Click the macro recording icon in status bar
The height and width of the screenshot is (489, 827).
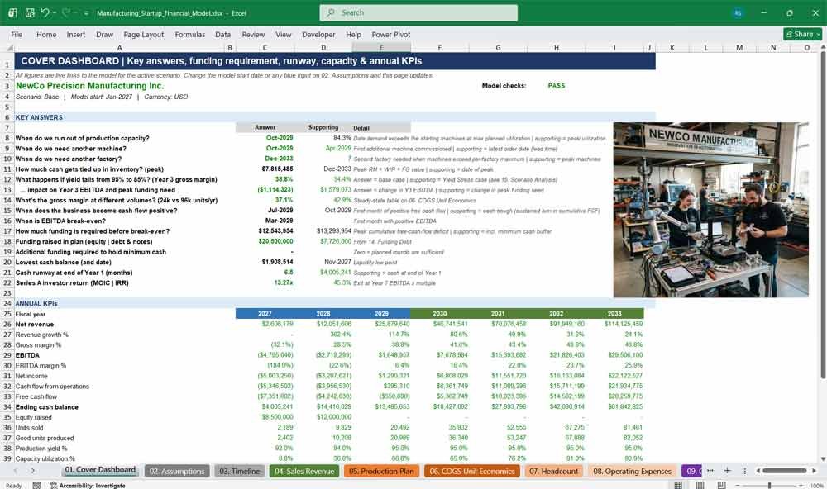(x=36, y=486)
